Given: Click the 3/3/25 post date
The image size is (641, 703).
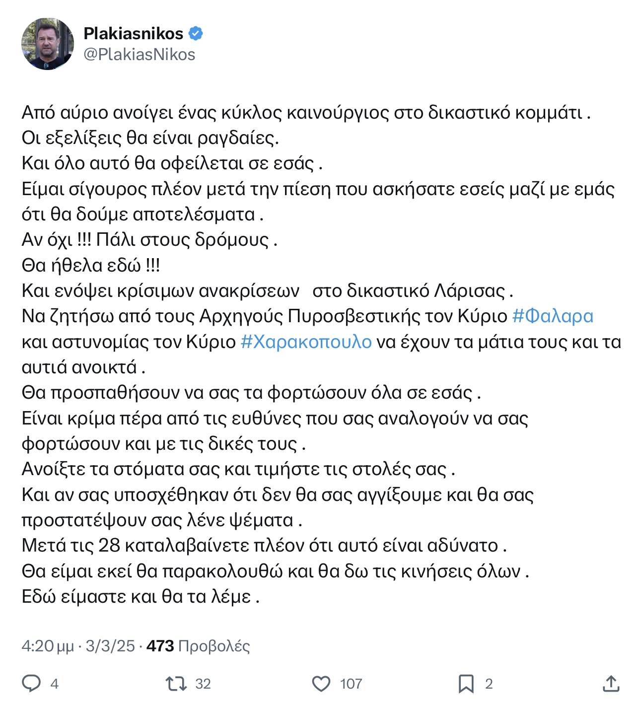Looking at the screenshot, I should [110, 646].
